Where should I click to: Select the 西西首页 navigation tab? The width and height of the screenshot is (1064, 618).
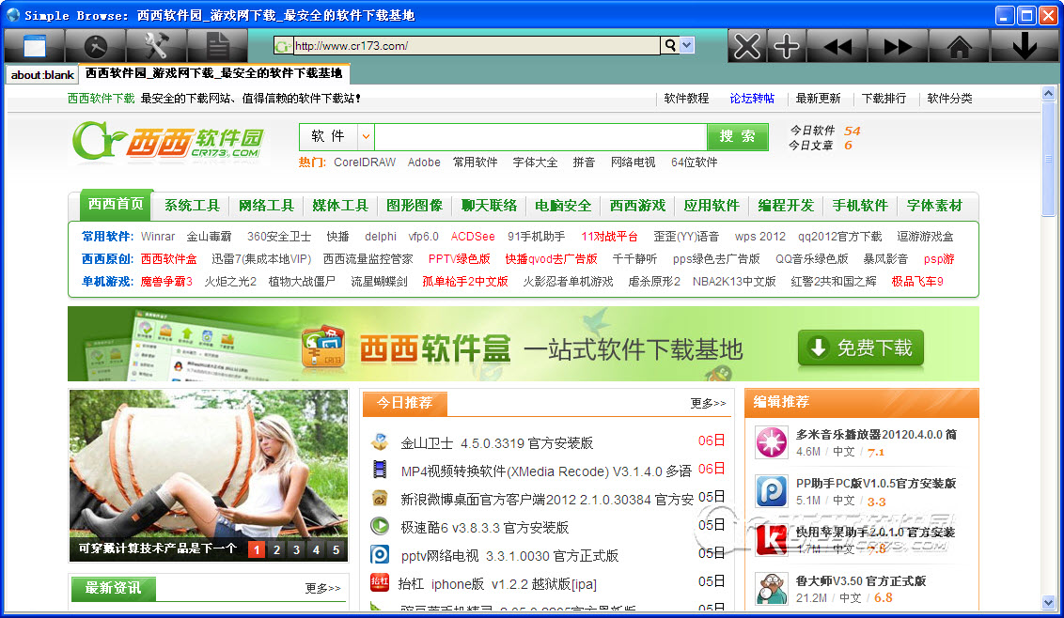tap(116, 204)
